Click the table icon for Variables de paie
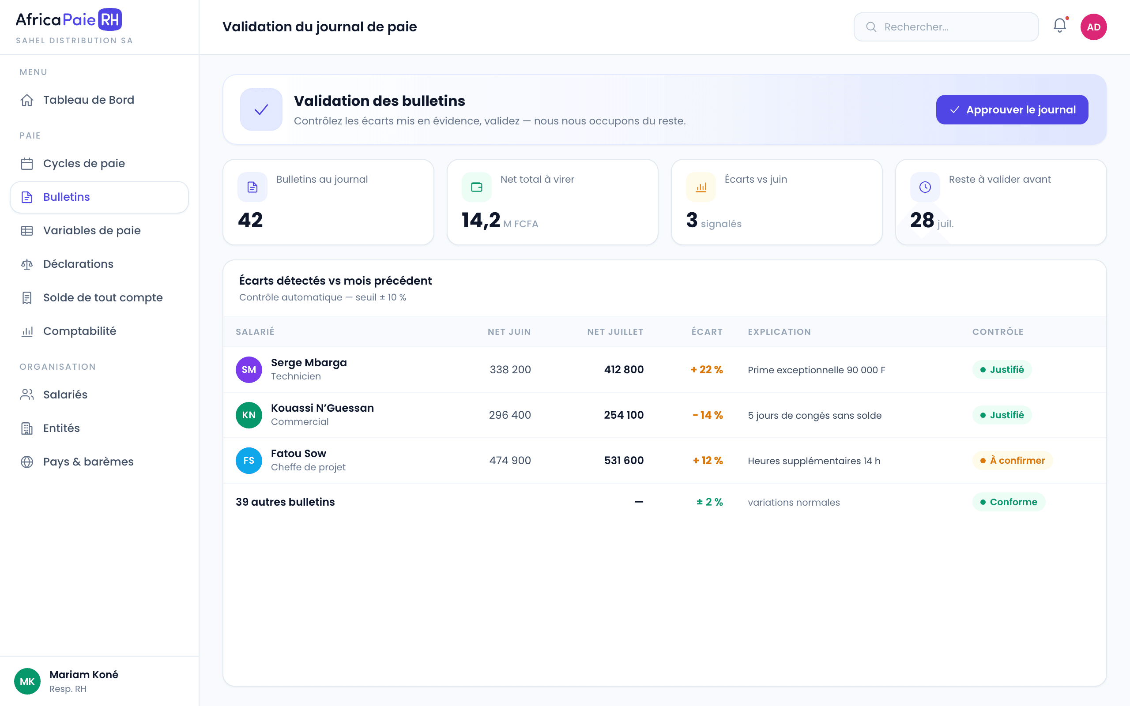 [x=27, y=231]
